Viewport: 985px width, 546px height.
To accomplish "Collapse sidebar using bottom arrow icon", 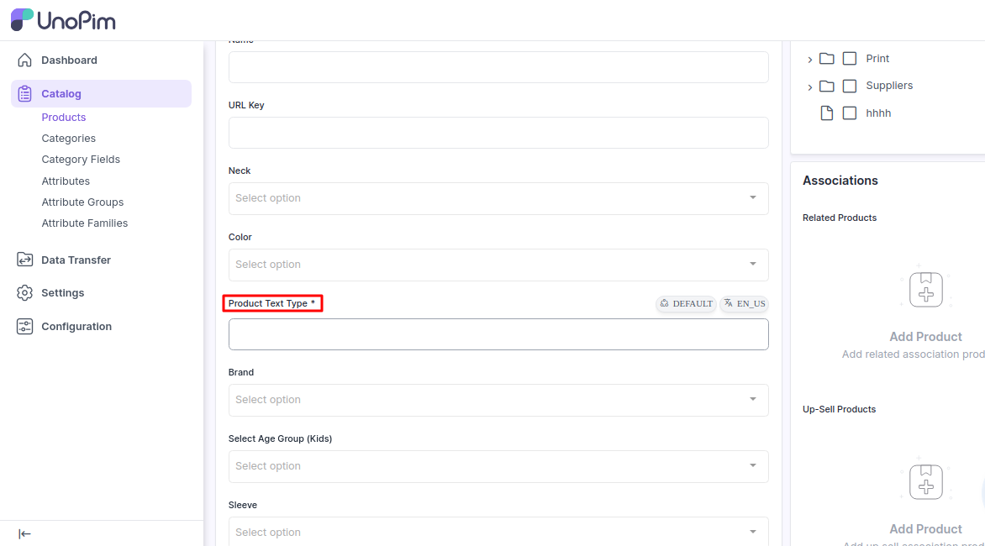I will [25, 533].
